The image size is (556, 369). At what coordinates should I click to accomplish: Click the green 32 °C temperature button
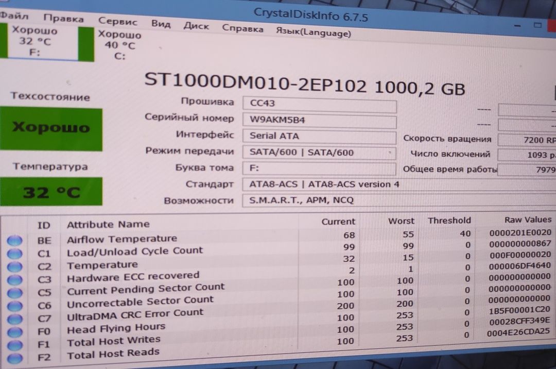pos(51,192)
